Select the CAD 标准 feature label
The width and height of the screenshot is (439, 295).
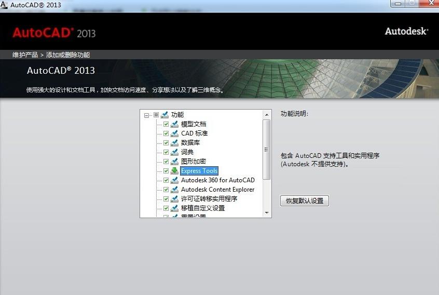(x=194, y=133)
